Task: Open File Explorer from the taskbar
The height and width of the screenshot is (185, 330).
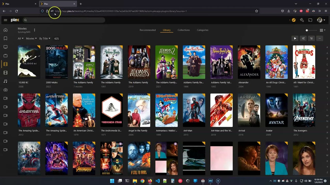Action: 135,181
